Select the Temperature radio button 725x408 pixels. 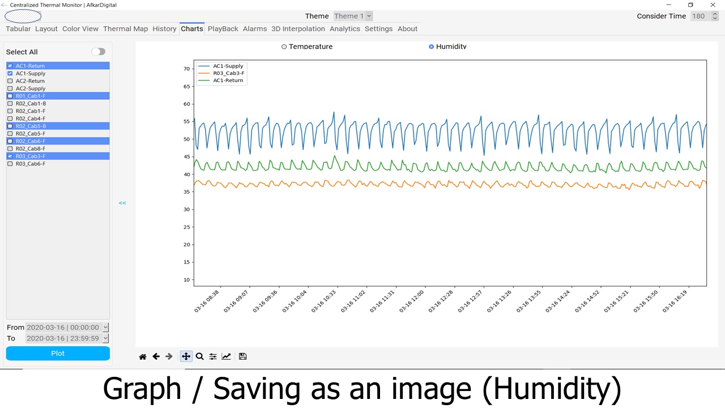(284, 46)
